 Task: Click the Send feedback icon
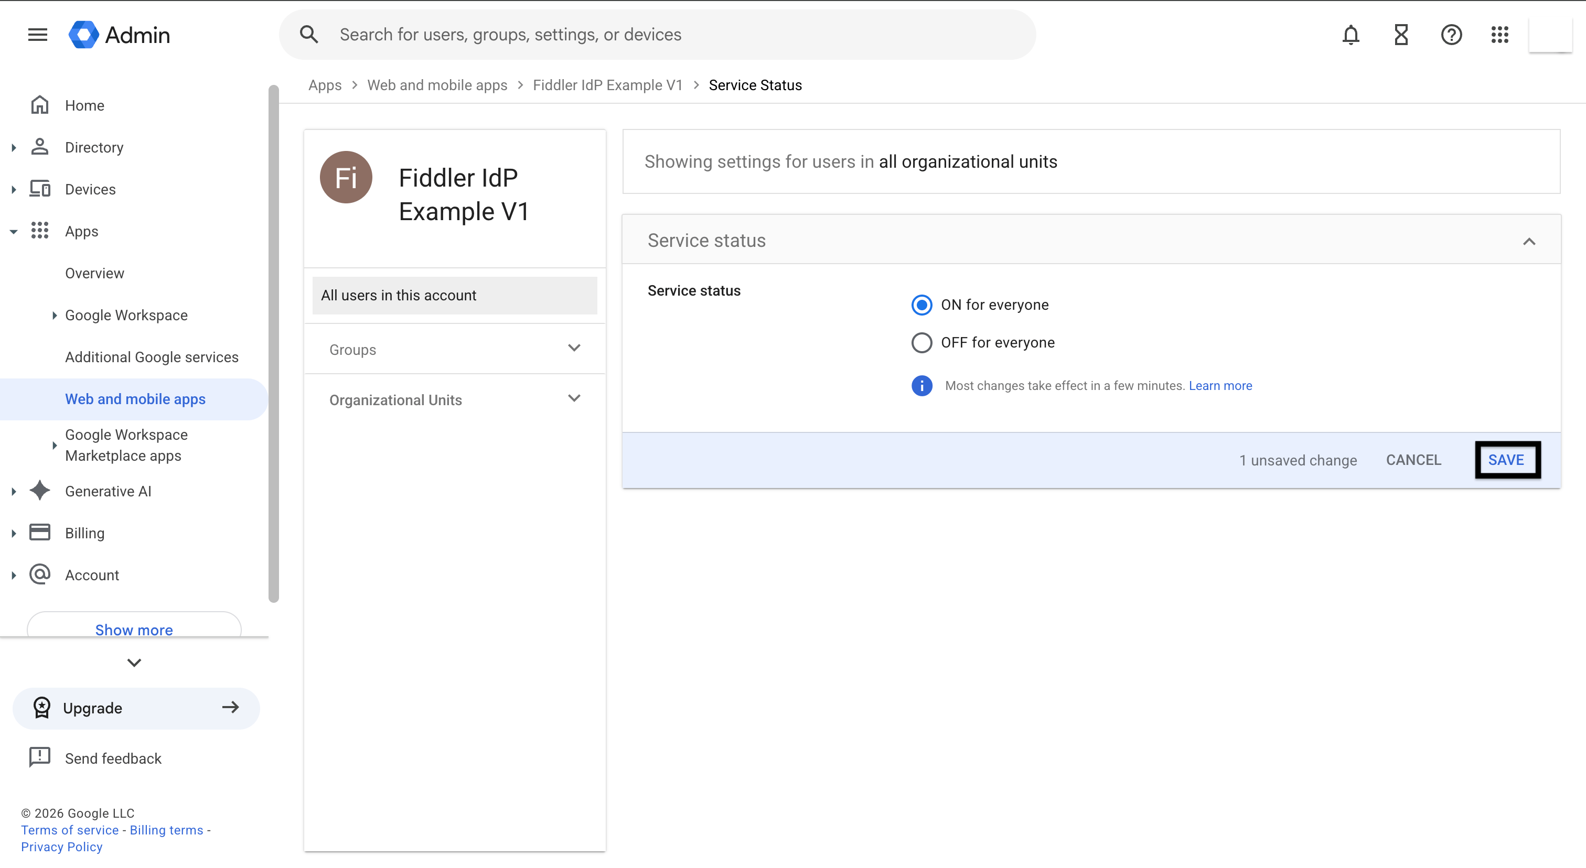click(40, 758)
